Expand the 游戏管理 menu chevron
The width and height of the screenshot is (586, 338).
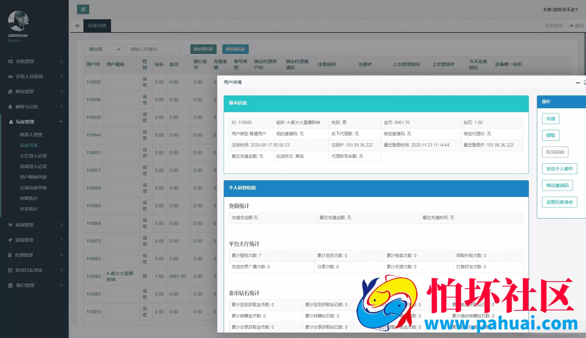pyautogui.click(x=61, y=240)
